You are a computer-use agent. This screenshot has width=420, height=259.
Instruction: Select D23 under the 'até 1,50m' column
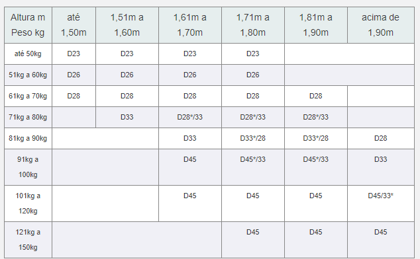click(74, 54)
